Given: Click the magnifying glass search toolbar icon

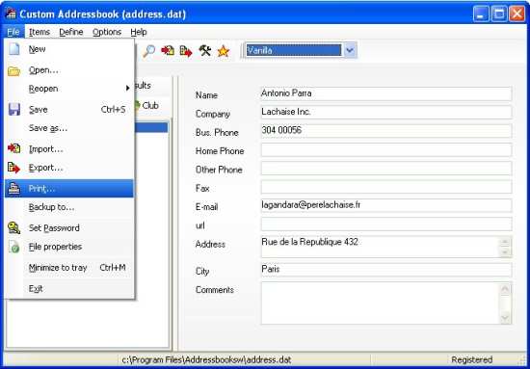Looking at the screenshot, I should pyautogui.click(x=148, y=51).
